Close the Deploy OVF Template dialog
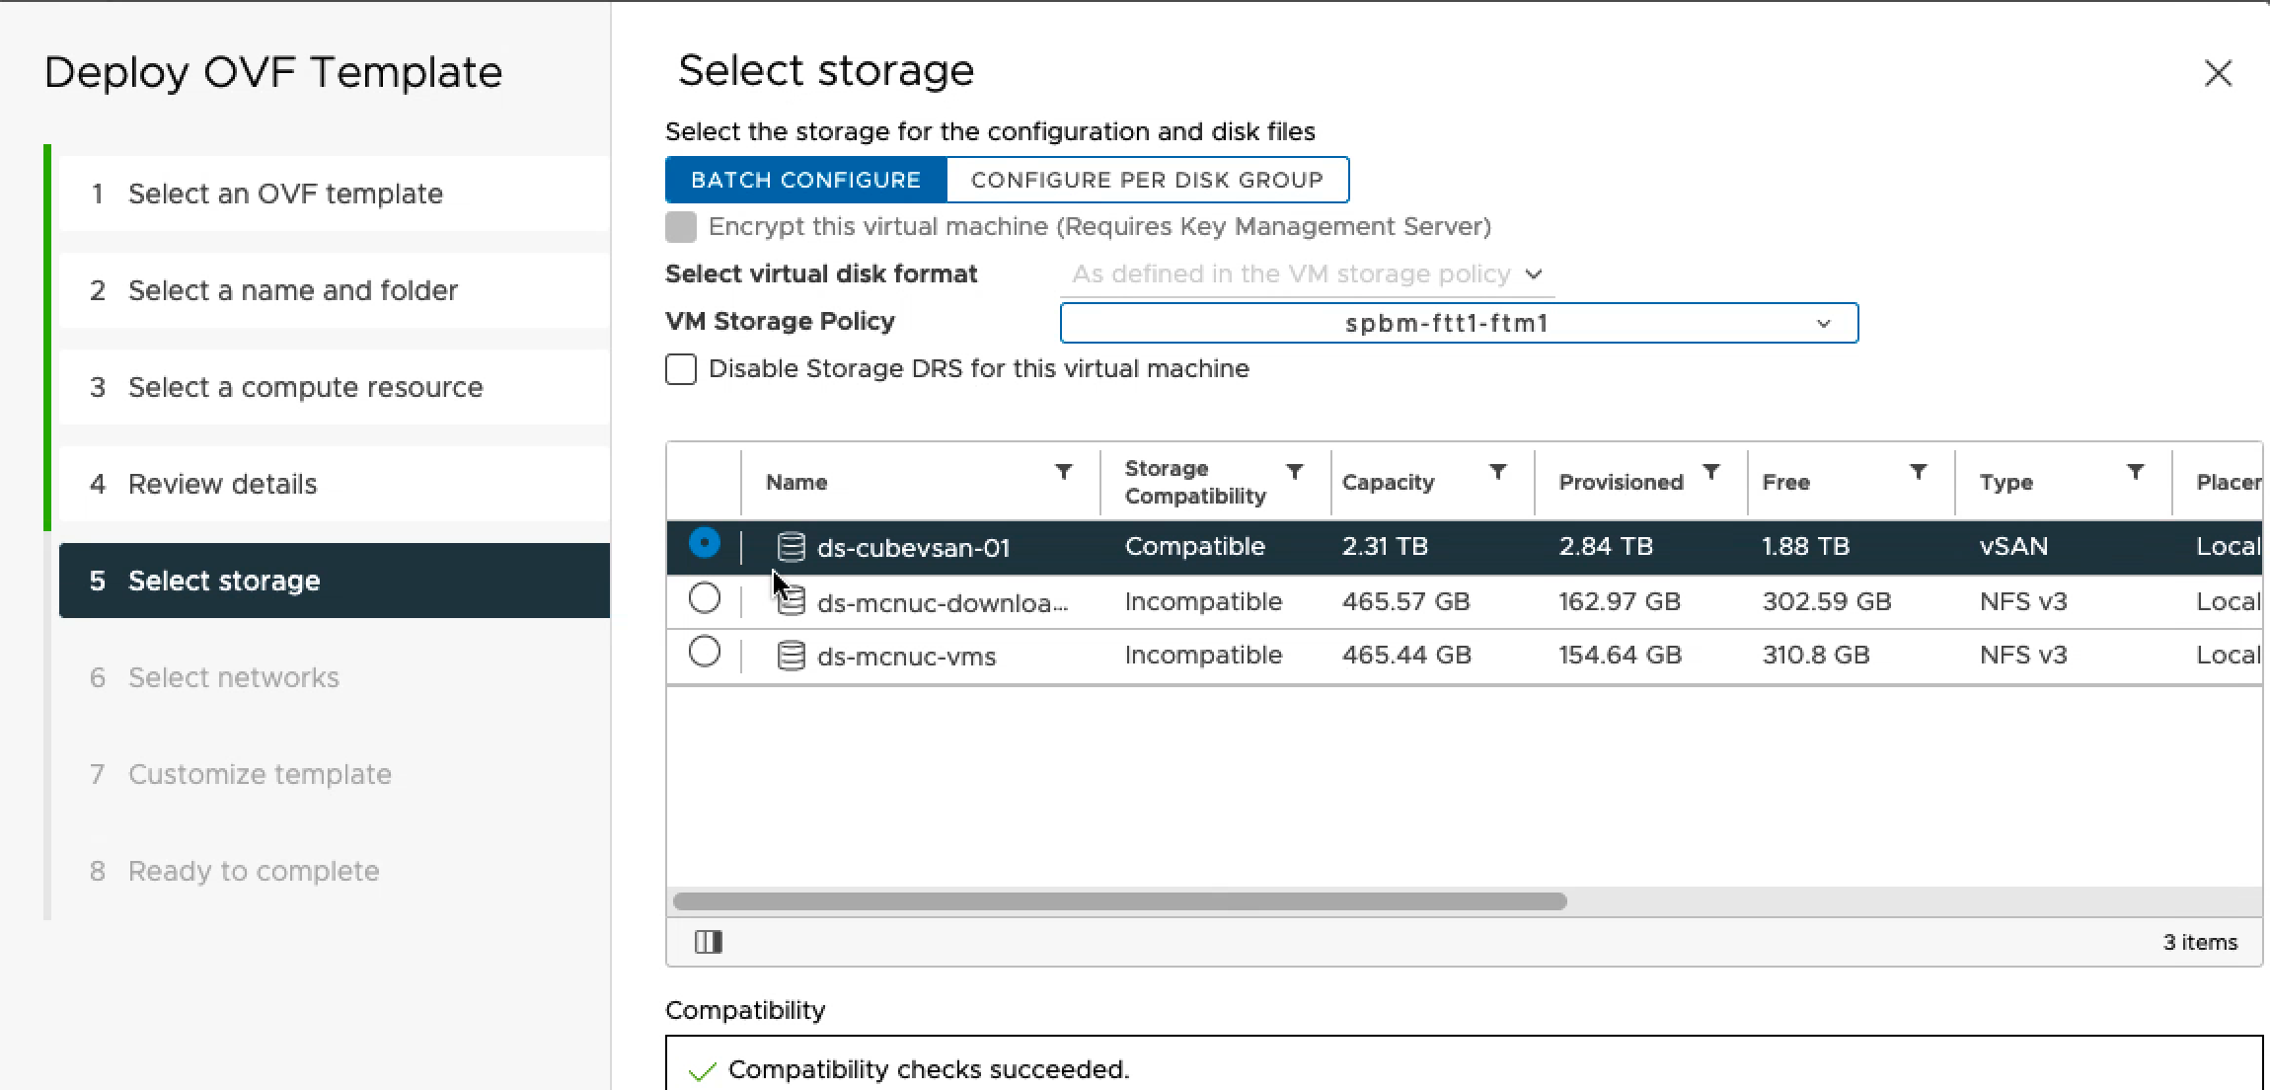 click(x=2218, y=73)
